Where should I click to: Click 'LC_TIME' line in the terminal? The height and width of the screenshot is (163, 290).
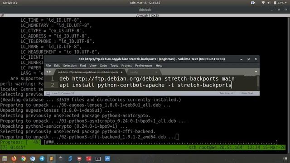[x=51, y=20]
